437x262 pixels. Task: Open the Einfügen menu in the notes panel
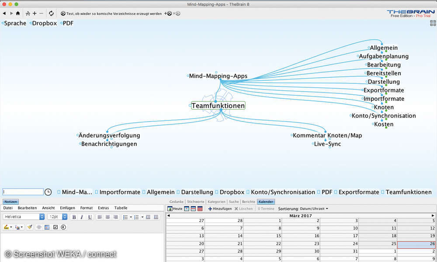coord(68,207)
